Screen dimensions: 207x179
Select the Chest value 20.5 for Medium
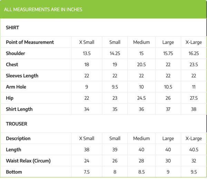[x=141, y=64]
